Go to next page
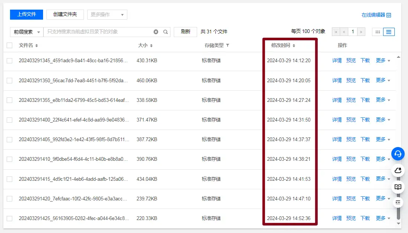Viewport: 408px width, 233px height. tap(361, 32)
